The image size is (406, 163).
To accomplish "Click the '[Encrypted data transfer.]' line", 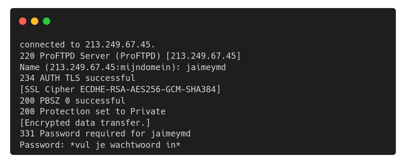I will point(85,123).
